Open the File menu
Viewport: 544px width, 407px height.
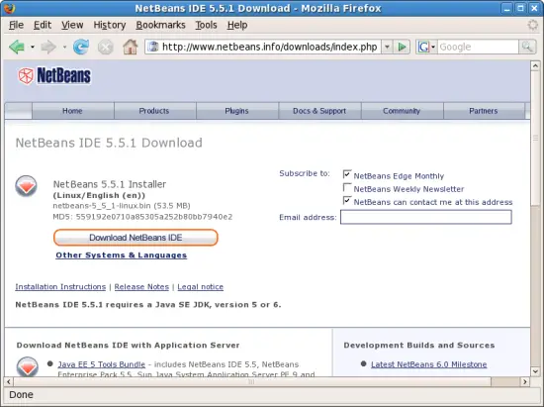click(x=16, y=25)
